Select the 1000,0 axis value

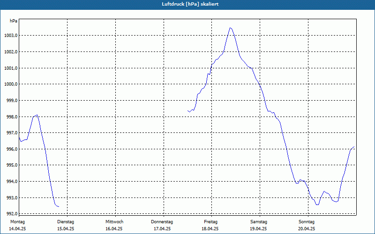click(11, 84)
